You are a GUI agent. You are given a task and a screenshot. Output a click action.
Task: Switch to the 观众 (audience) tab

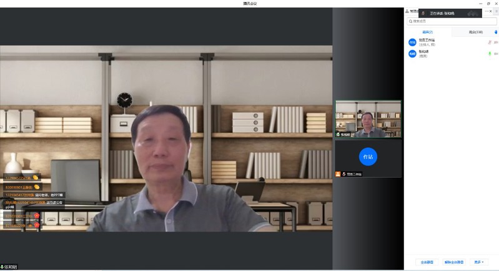tap(475, 32)
